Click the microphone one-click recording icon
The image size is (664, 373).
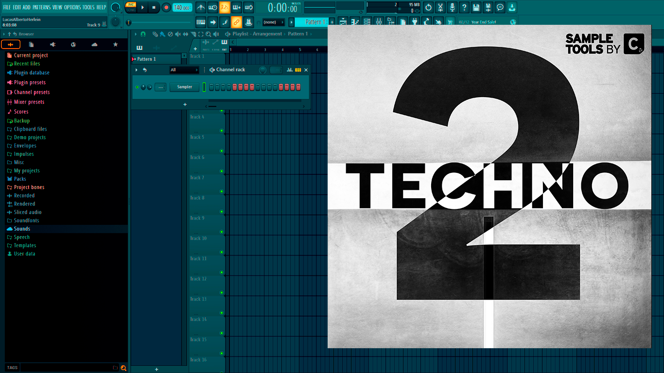coord(452,7)
